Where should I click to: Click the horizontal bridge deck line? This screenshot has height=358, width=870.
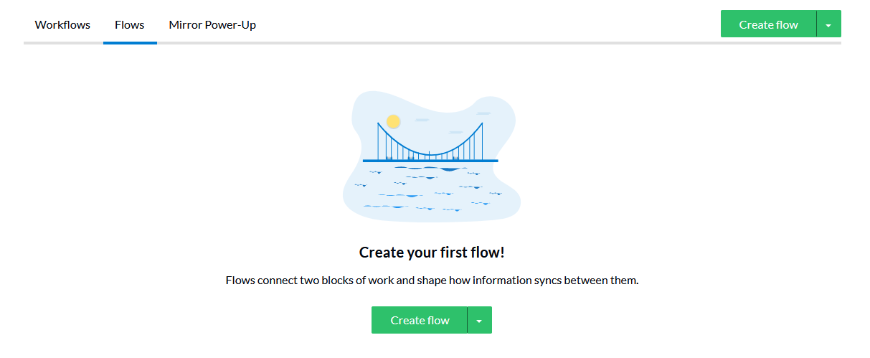point(430,161)
